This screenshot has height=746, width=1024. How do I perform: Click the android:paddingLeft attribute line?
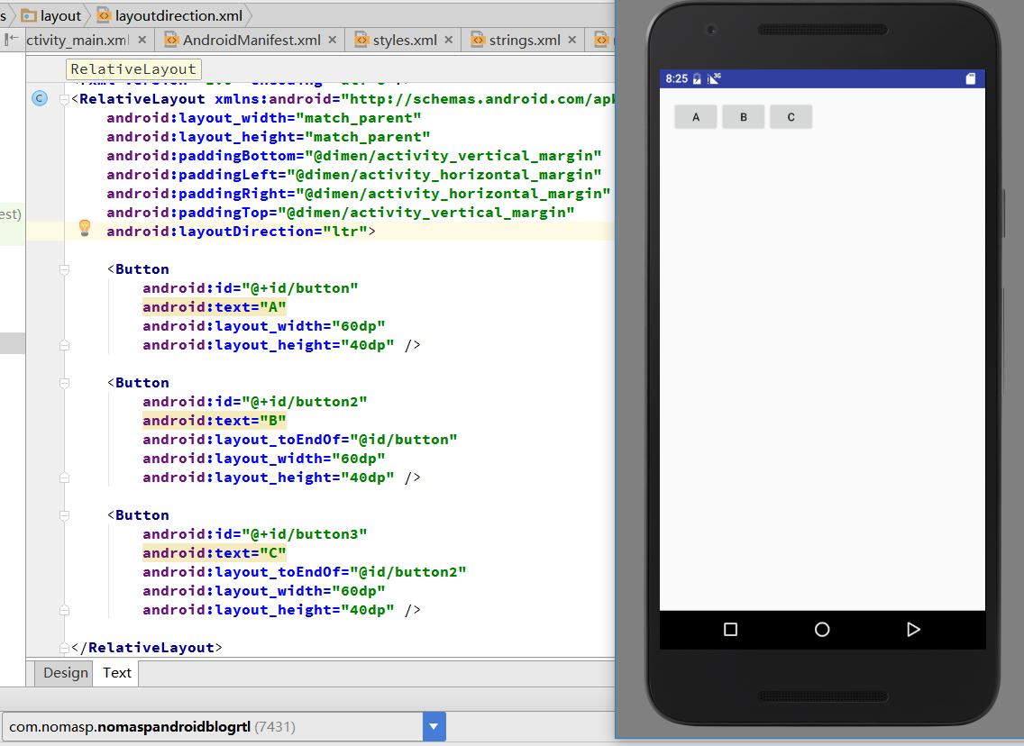click(354, 175)
